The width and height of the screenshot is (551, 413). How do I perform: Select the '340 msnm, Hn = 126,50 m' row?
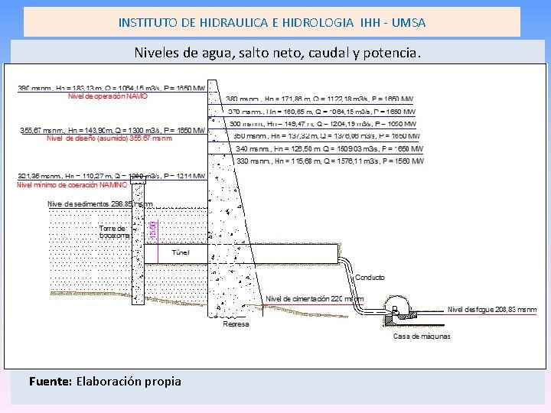pos(330,149)
